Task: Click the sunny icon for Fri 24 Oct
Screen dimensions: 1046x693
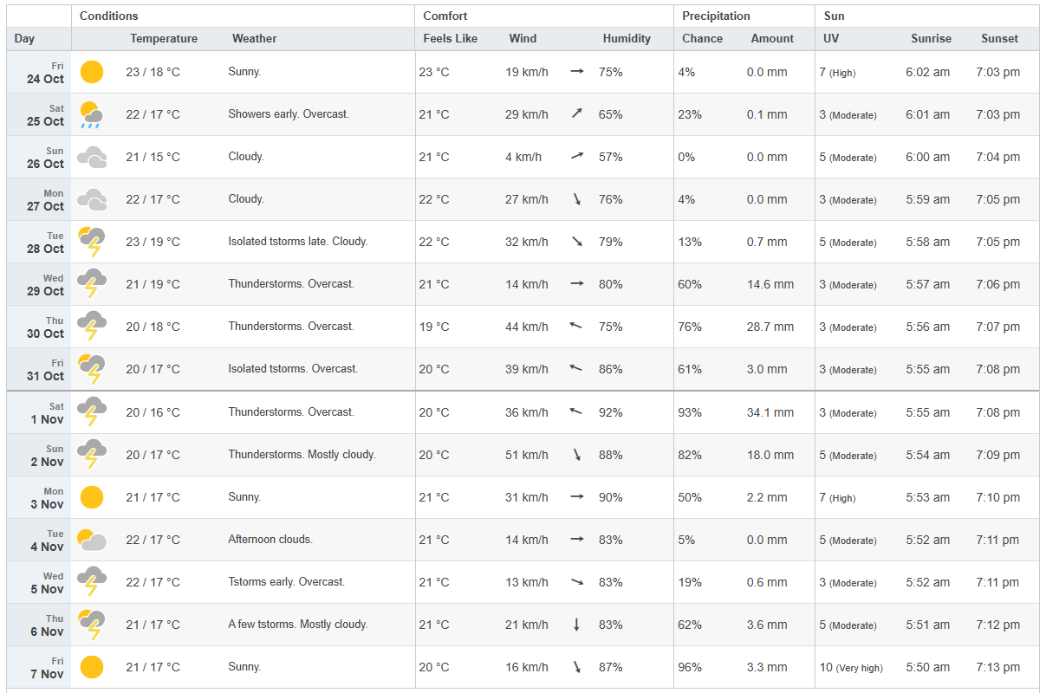Action: coord(92,72)
